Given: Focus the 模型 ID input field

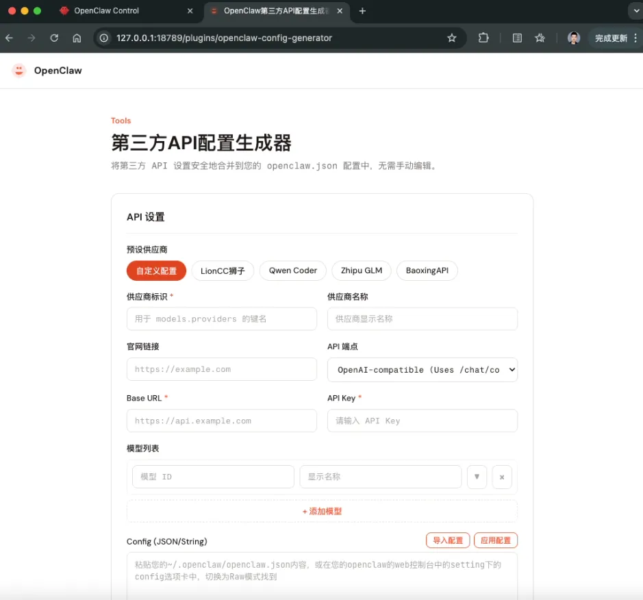Looking at the screenshot, I should [x=213, y=477].
